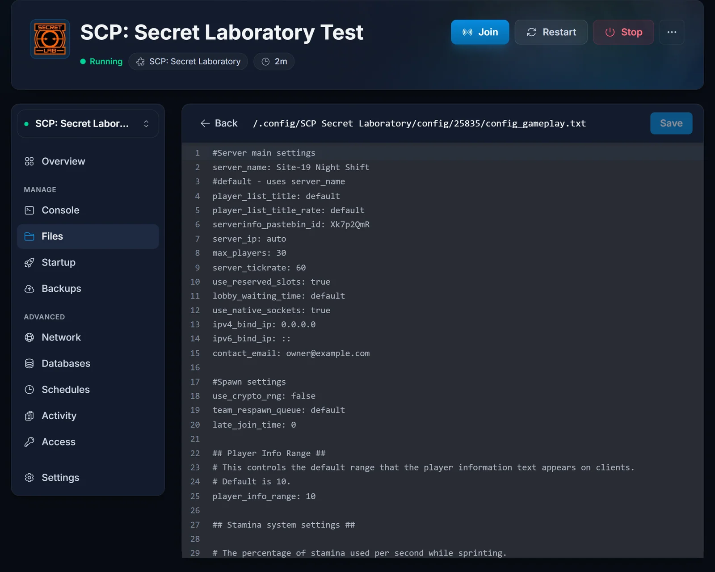This screenshot has width=715, height=572.
Task: Save the config_gameplay.txt file
Action: click(x=671, y=123)
